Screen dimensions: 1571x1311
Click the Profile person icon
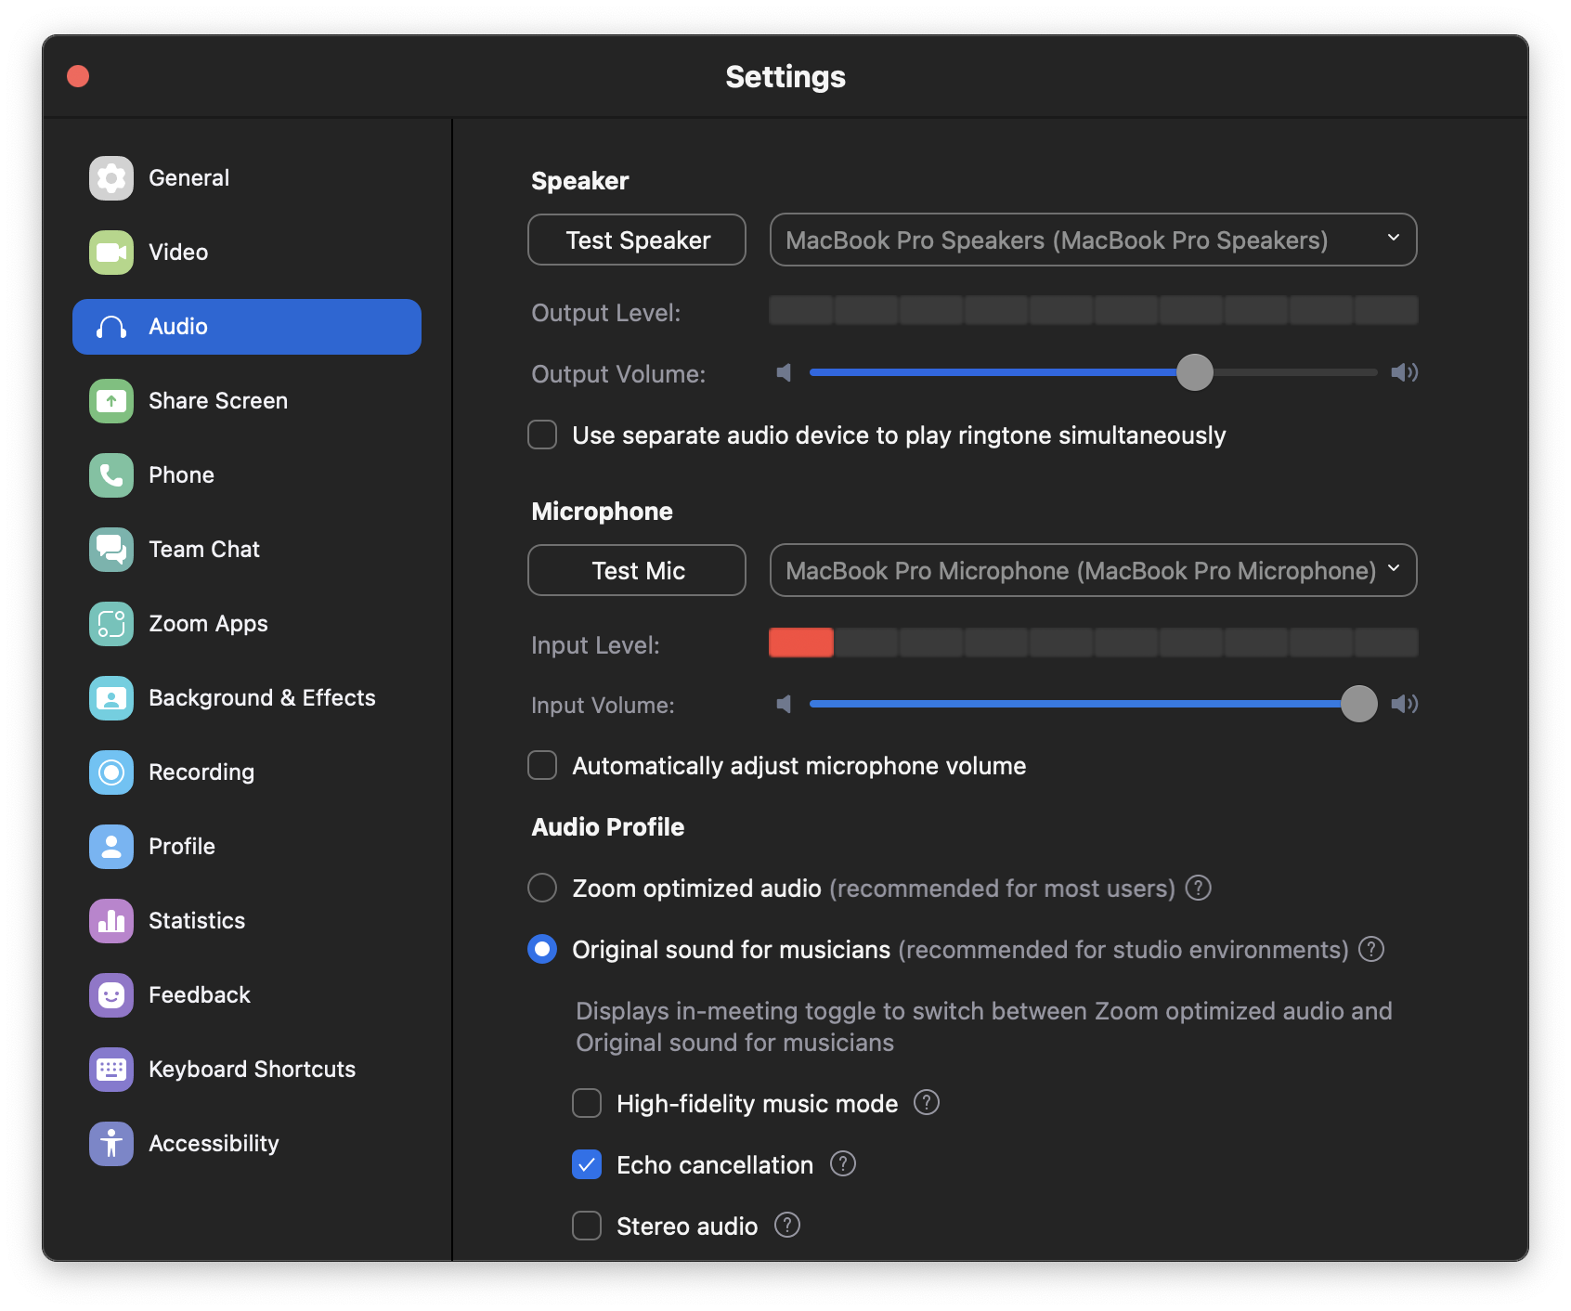(111, 847)
